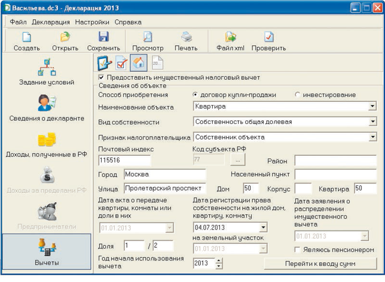Select инвестирование radio button
This screenshot has width=385, height=282.
tap(298, 95)
